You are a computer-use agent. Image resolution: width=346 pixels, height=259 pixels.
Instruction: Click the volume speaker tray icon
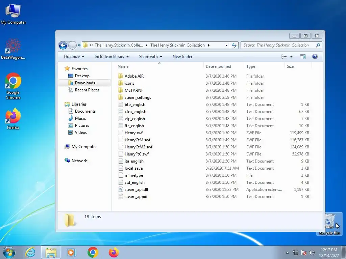click(x=312, y=253)
